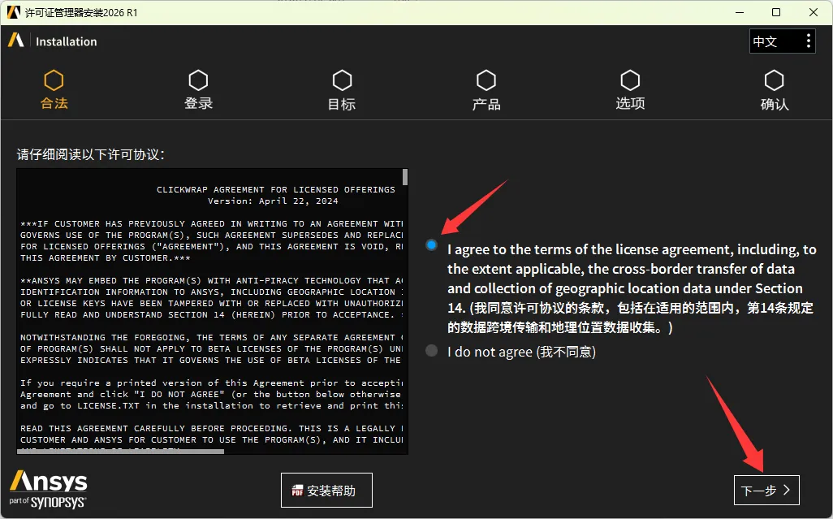The width and height of the screenshot is (833, 519).
Task: Click the Version: April 22, 2024 line
Action: click(x=273, y=201)
